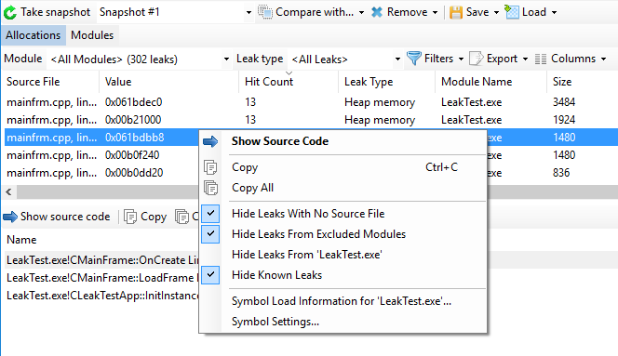Click the Name column header in call stack
618x356 pixels.
click(21, 240)
